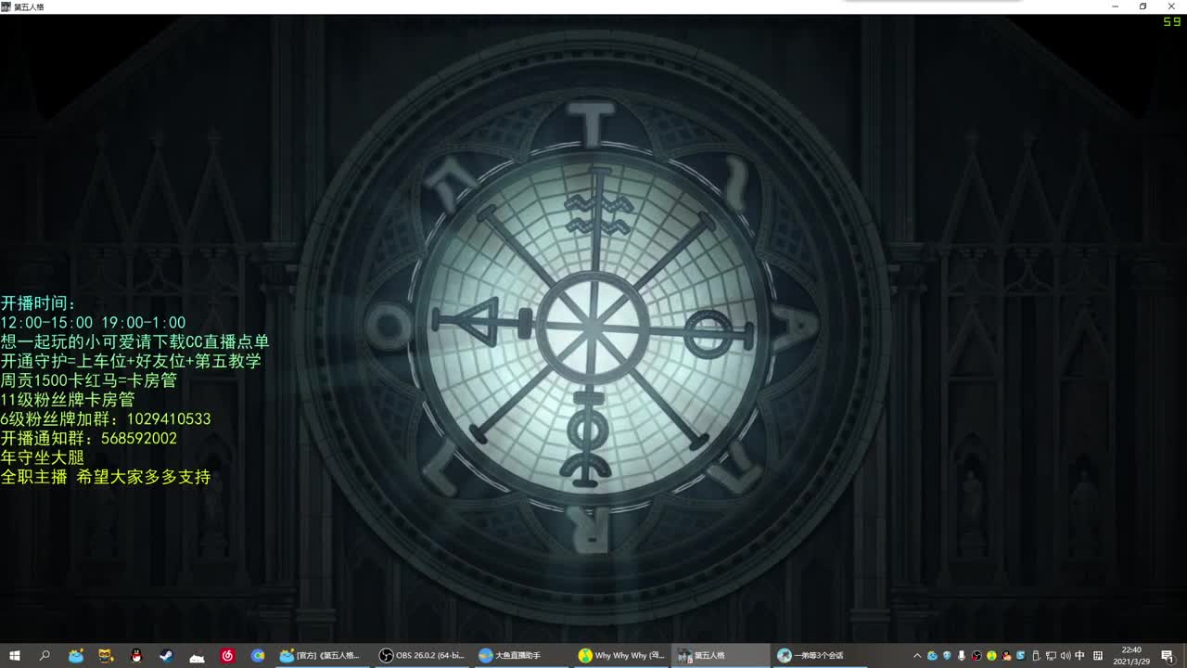Viewport: 1187px width, 668px height.
Task: Open the security shield tray icon
Action: coord(947,656)
